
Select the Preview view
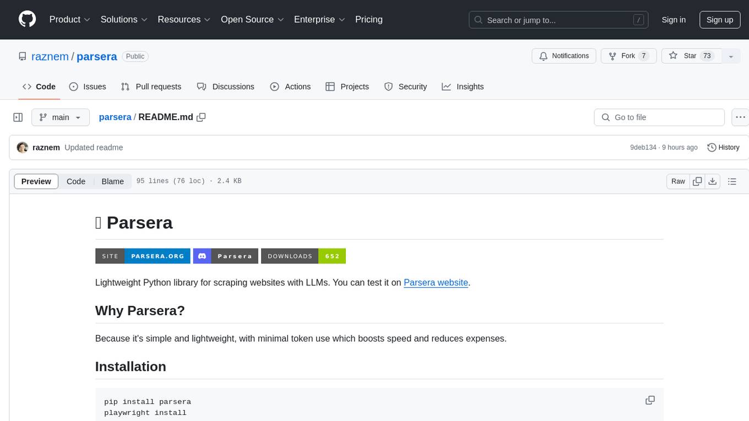(36, 181)
